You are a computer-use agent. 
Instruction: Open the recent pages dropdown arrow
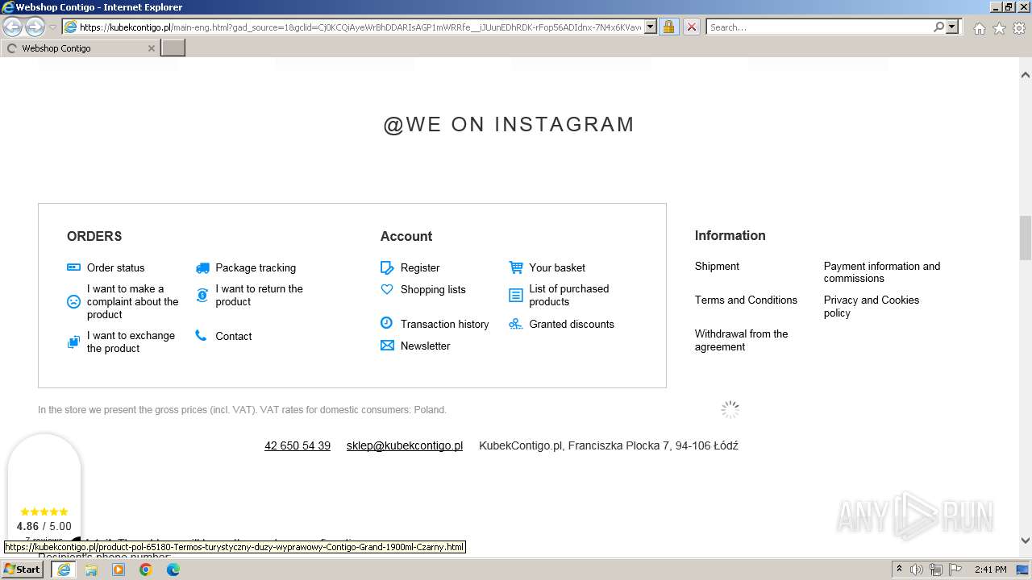coord(52,27)
